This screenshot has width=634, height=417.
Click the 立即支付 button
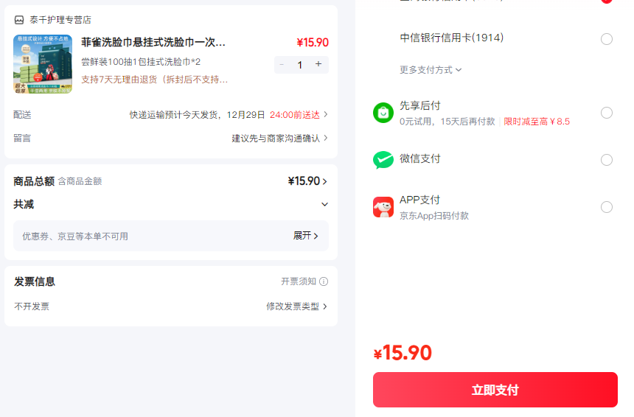point(495,390)
